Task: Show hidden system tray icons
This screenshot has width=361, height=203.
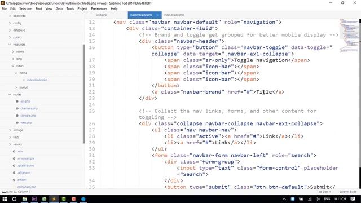Action: (284, 199)
